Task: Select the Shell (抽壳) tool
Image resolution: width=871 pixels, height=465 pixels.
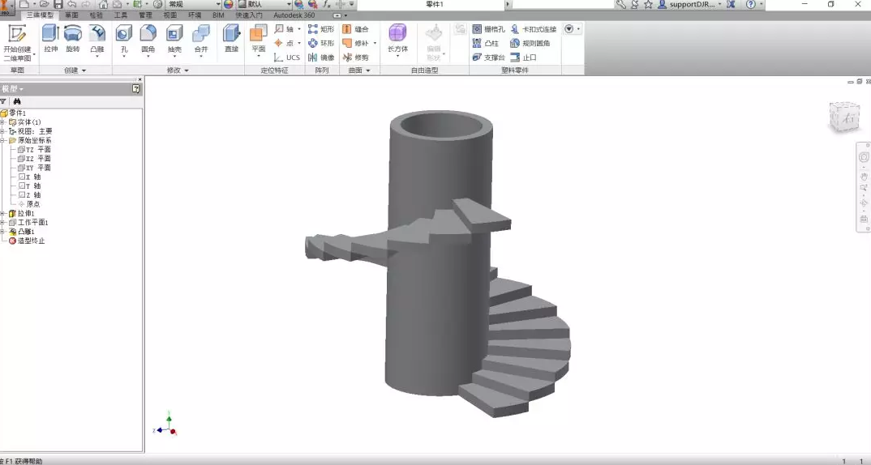Action: [x=174, y=40]
